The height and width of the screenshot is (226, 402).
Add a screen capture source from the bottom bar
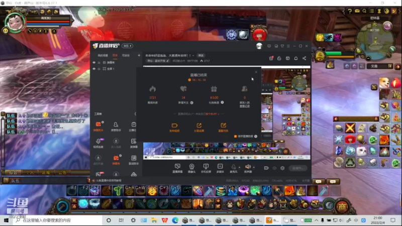pyautogui.click(x=177, y=168)
